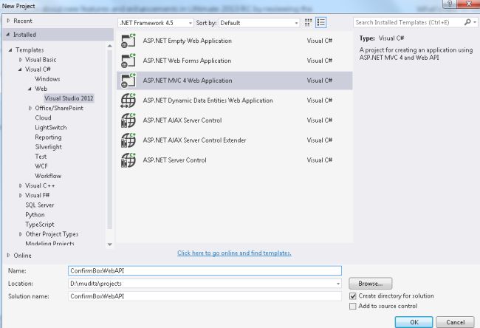Screen dimensions: 480x328
Task: Enable Add to source control checkbox
Action: pos(353,307)
